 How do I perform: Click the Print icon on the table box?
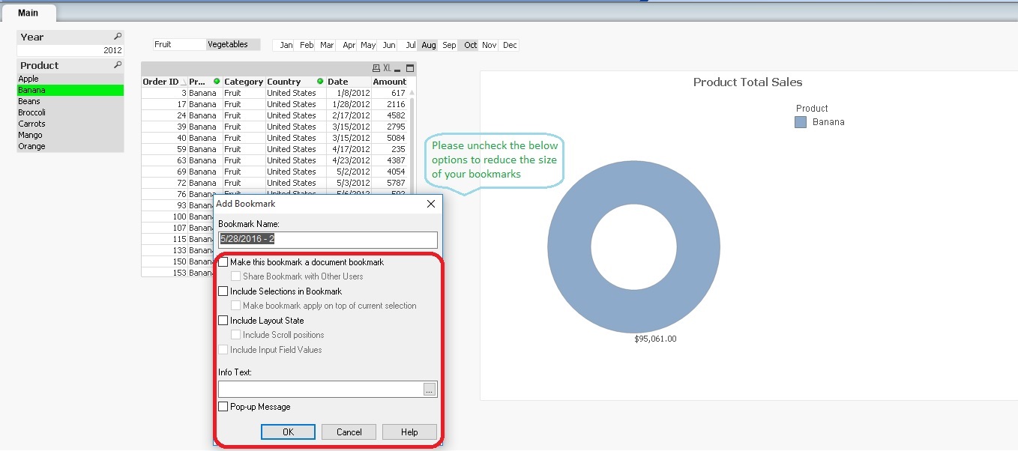(x=376, y=68)
